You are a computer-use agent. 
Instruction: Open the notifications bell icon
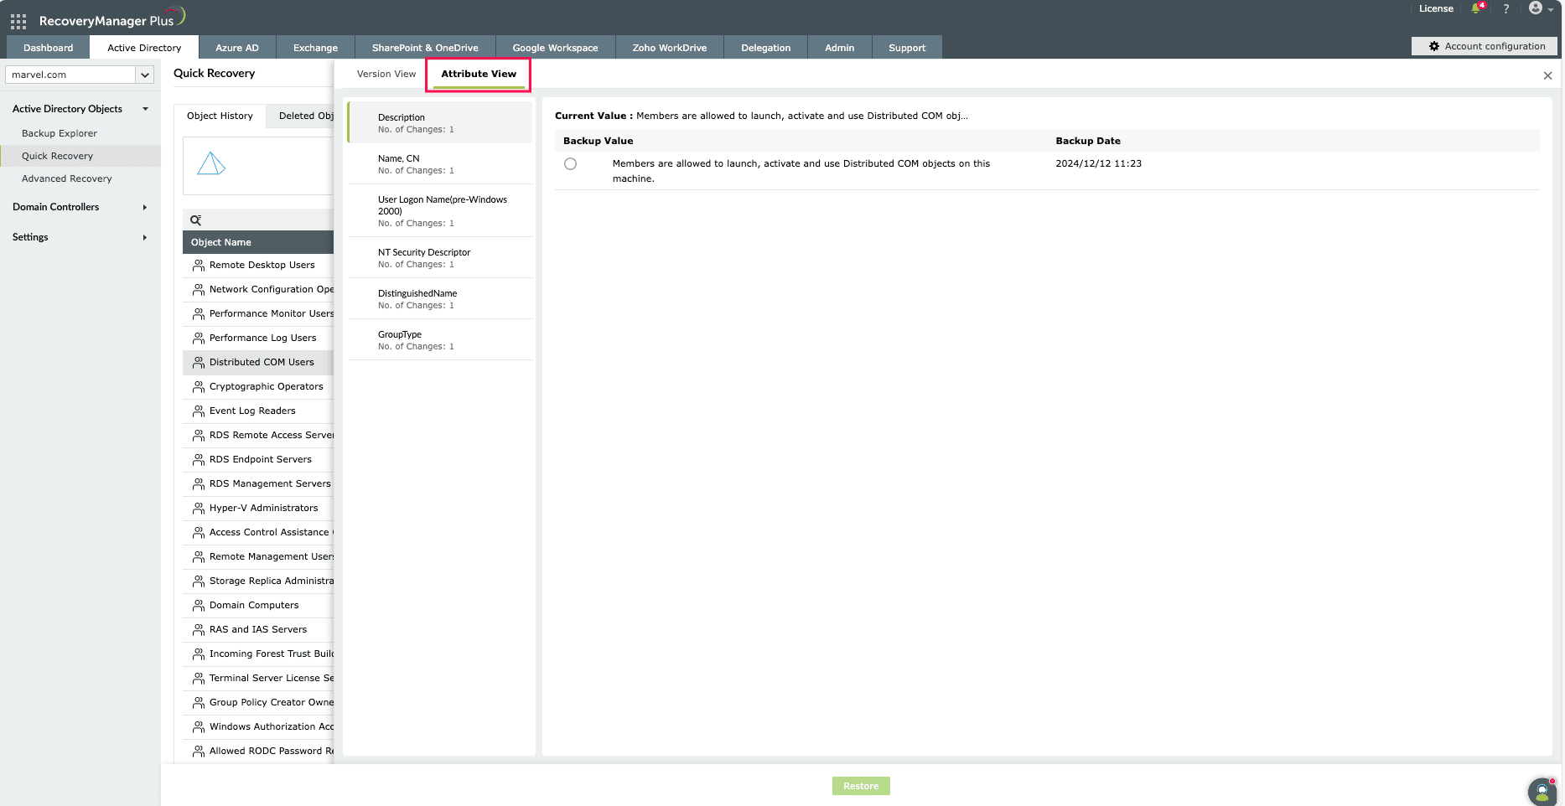(x=1476, y=8)
